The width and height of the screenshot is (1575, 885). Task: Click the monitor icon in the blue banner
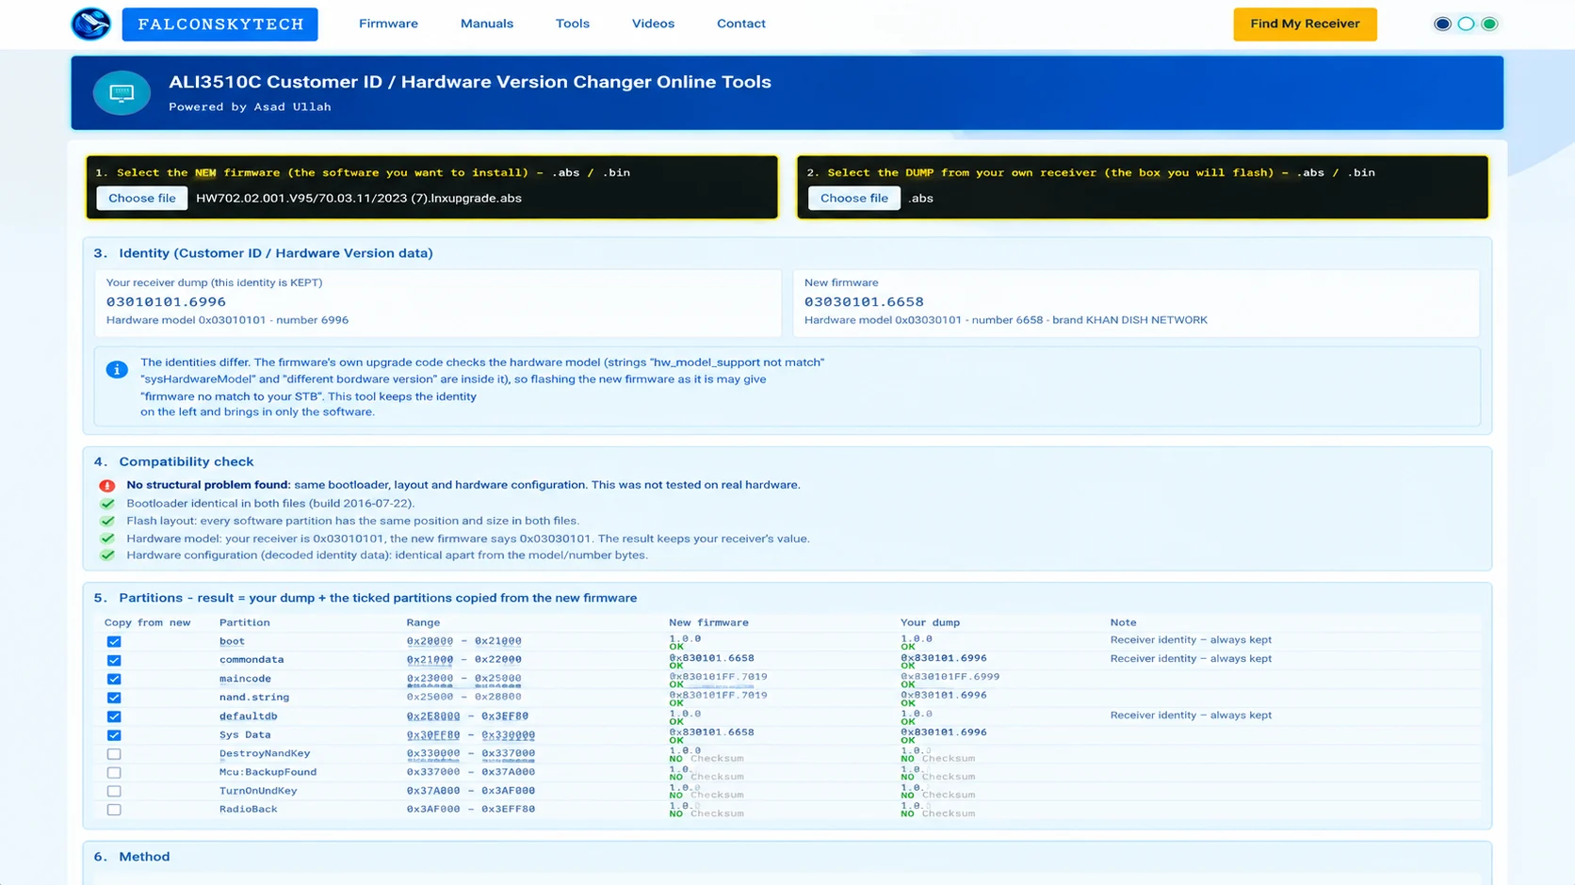click(x=122, y=92)
